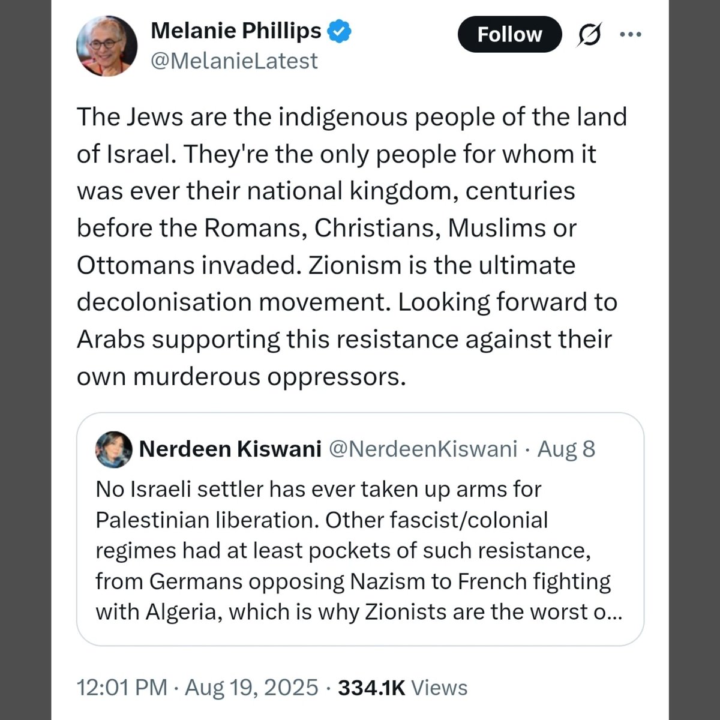Image resolution: width=720 pixels, height=720 pixels.
Task: Click the Views label
Action: (x=439, y=687)
